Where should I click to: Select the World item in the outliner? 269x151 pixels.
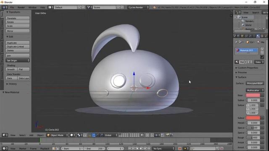click(x=248, y=25)
